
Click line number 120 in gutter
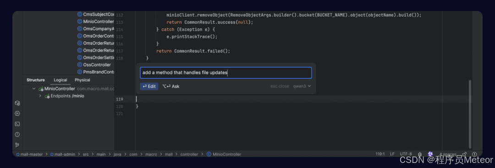tap(120, 106)
